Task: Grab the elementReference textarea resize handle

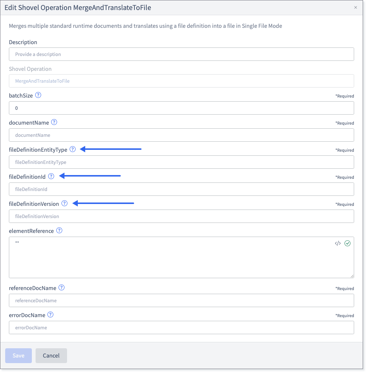Action: (352, 276)
